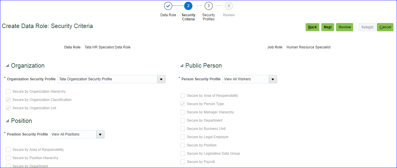Viewport: 397px width, 168px height.
Task: Cancel the data role creation
Action: click(x=385, y=27)
